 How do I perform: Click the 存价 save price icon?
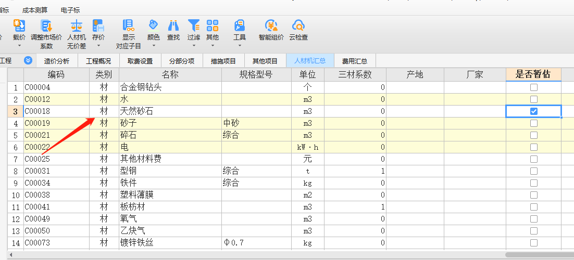click(x=98, y=25)
